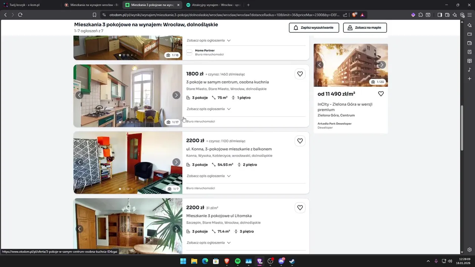Image resolution: width=475 pixels, height=267 pixels.
Task: Expand 'Zobacz opis ogłoszenia' for ul. Konna listing
Action: (209, 176)
